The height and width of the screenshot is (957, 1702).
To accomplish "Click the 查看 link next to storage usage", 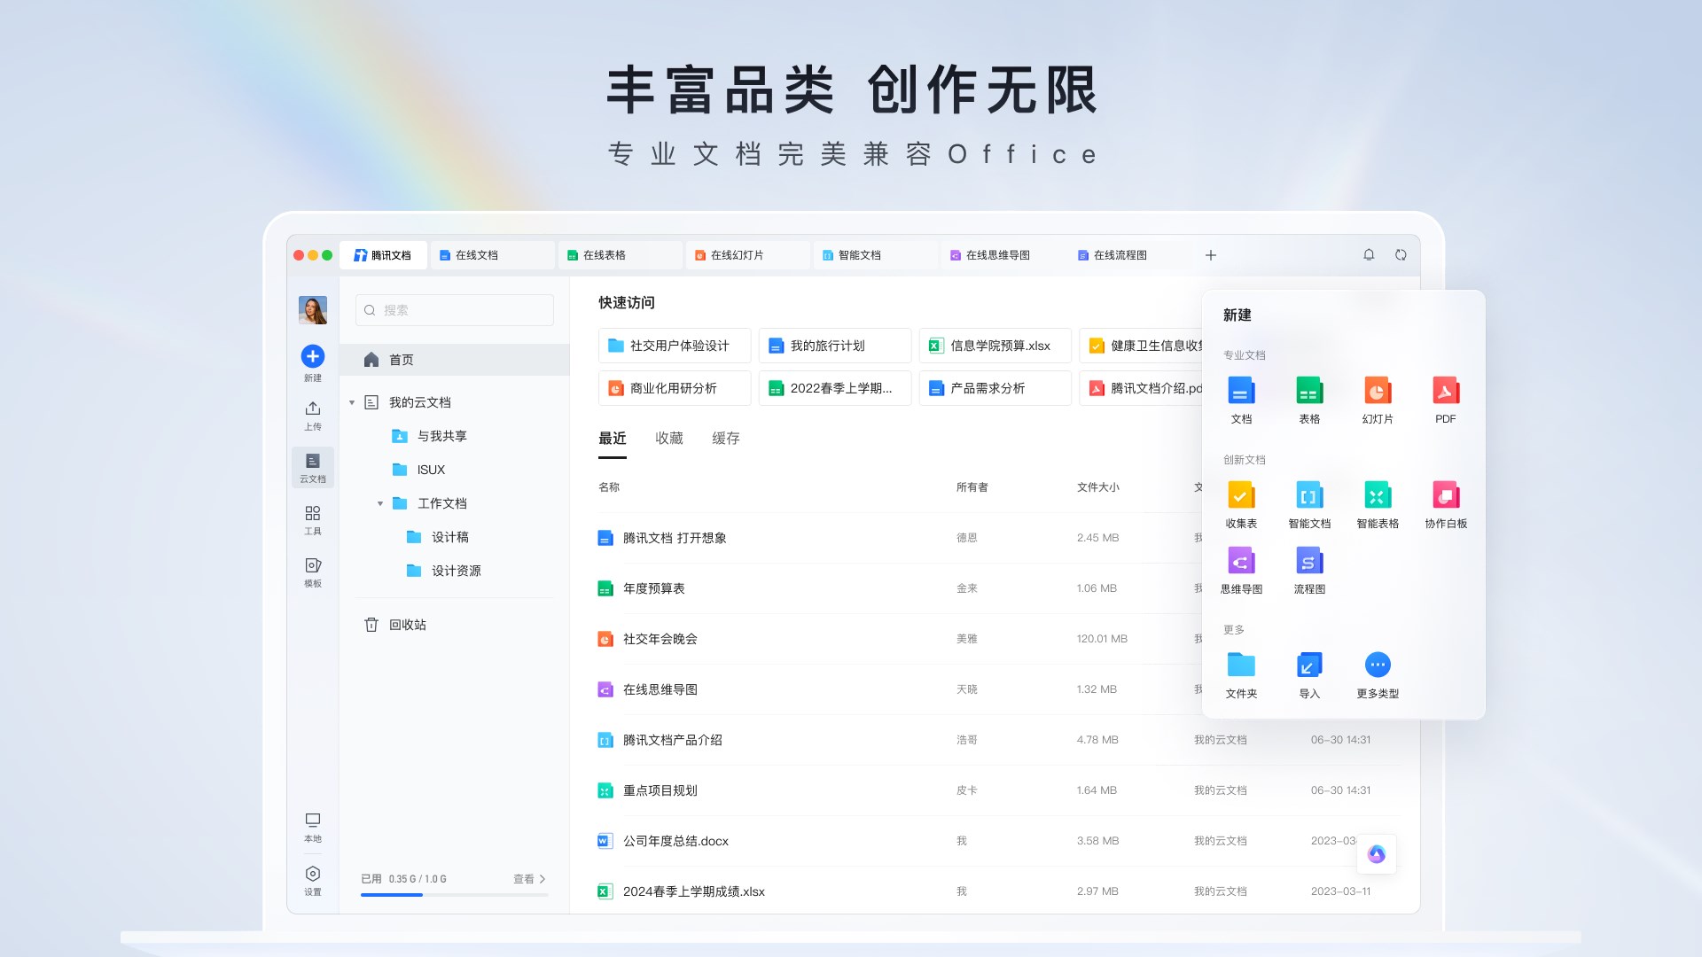I will [x=525, y=878].
